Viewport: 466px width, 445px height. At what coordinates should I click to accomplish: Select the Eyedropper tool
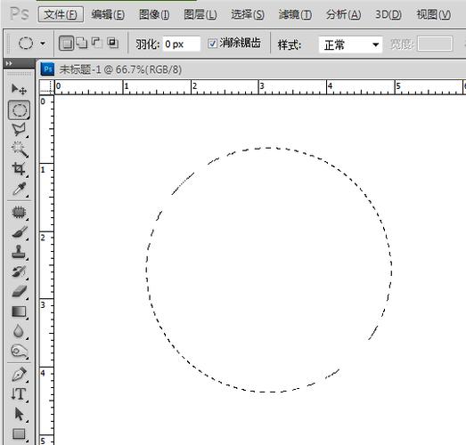tap(20, 189)
